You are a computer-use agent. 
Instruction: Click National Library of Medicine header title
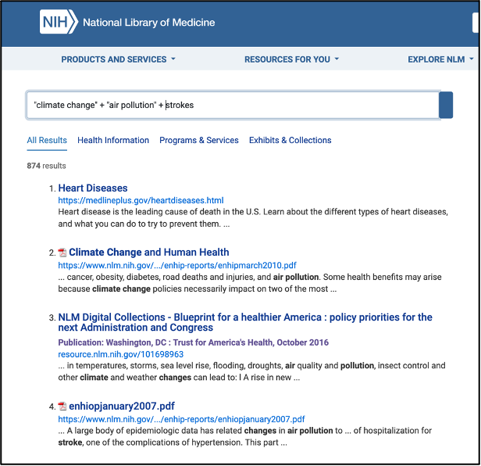click(149, 23)
